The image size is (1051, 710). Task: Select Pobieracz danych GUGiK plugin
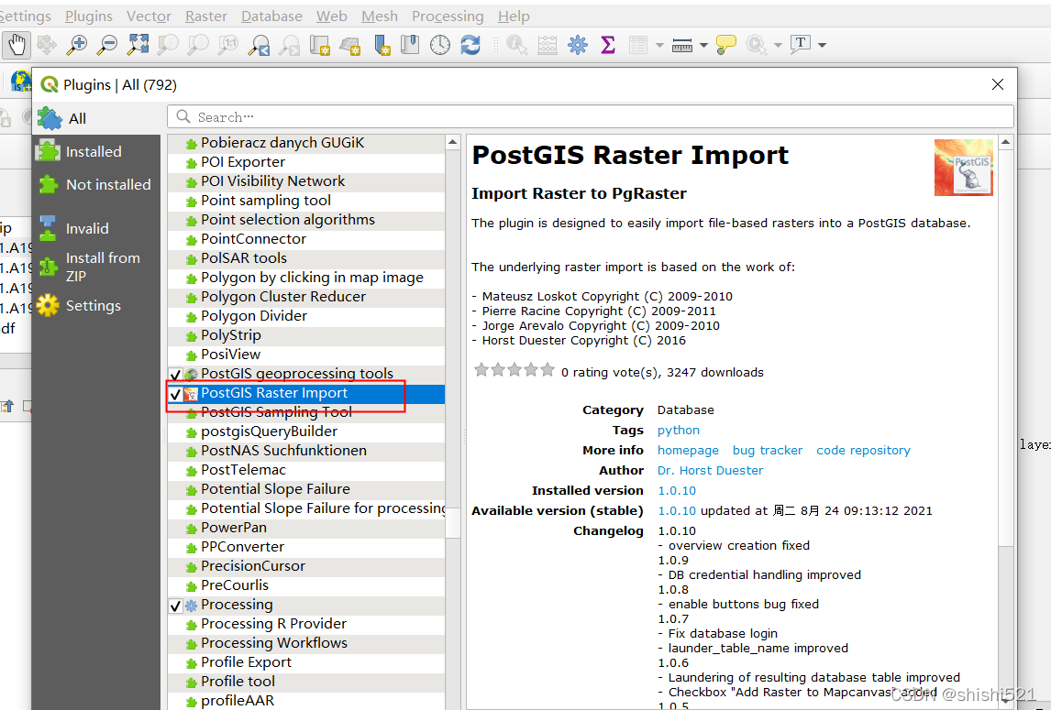click(x=306, y=143)
